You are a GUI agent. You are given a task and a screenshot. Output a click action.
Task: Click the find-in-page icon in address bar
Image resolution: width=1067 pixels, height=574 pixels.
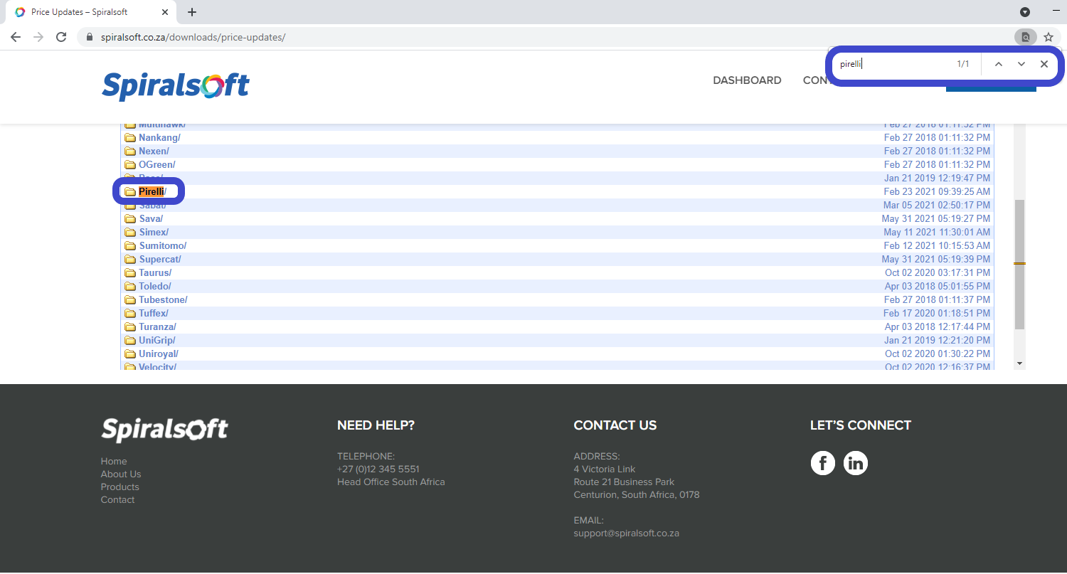click(x=1025, y=37)
